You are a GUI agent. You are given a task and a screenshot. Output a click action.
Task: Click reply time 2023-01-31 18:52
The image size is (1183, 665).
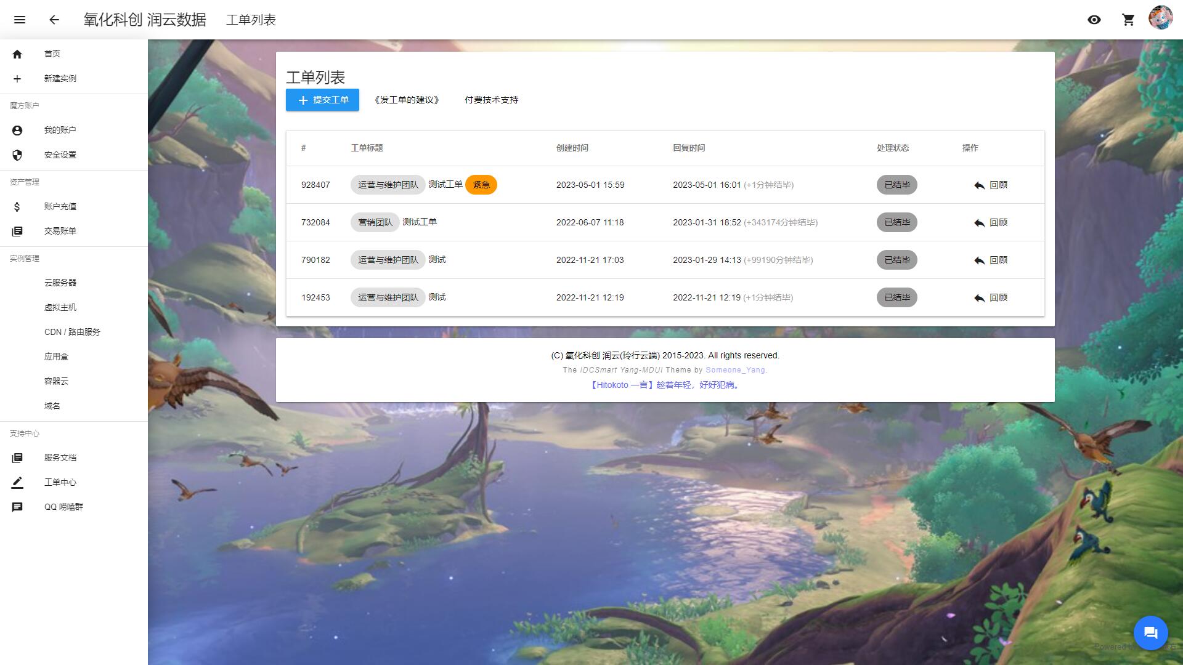707,222
